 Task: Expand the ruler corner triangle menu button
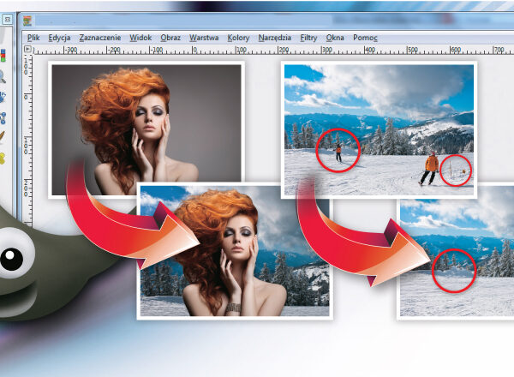pos(27,50)
